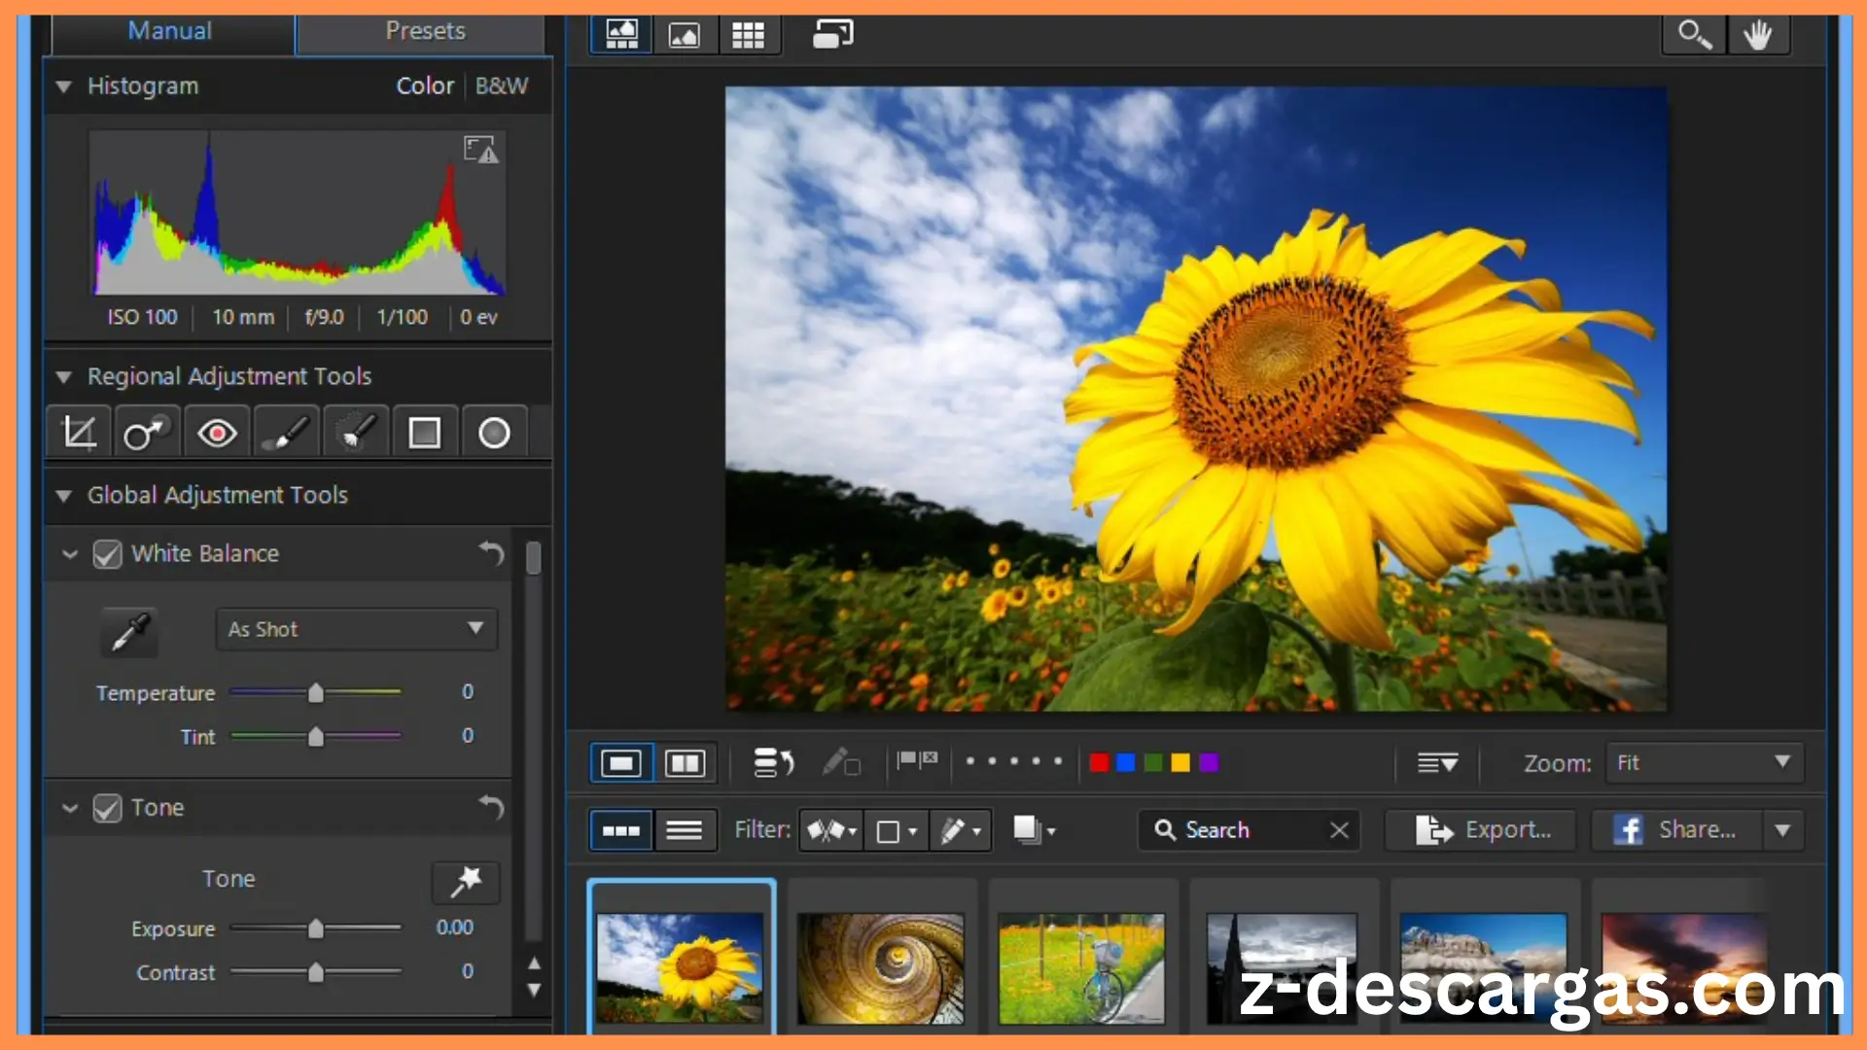Apply the yellow color label

click(x=1180, y=763)
